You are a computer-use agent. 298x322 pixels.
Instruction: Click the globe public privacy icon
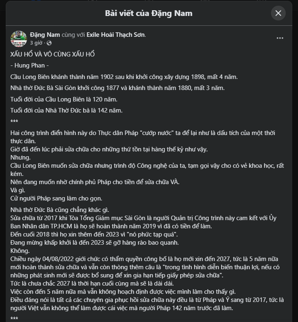point(49,43)
